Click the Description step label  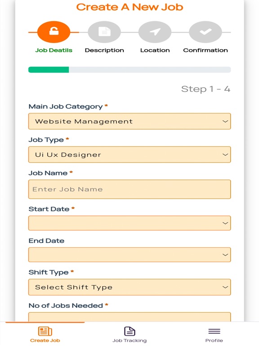[104, 50]
